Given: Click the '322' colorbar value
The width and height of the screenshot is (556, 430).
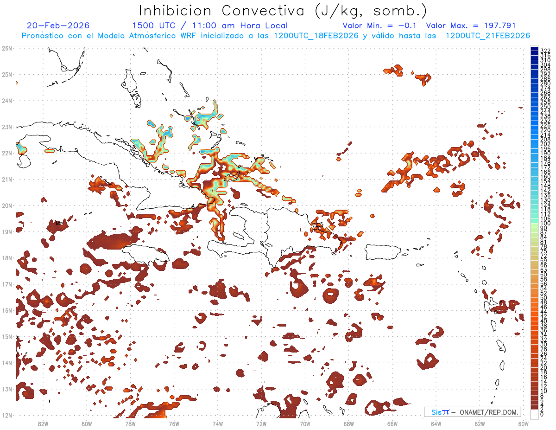Looking at the screenshot, I should click(x=545, y=51).
